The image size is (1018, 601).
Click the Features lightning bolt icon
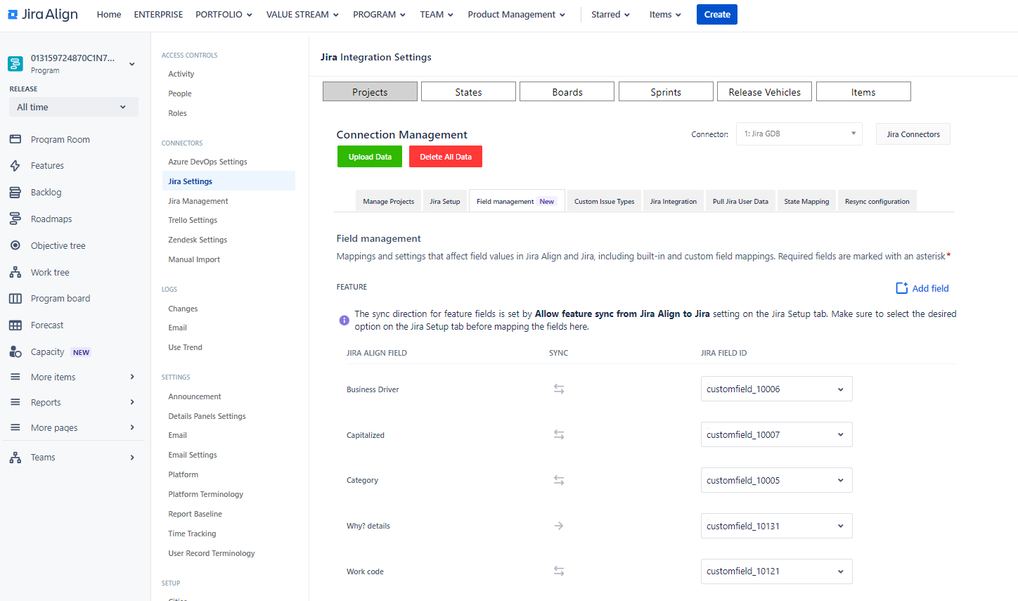15,166
